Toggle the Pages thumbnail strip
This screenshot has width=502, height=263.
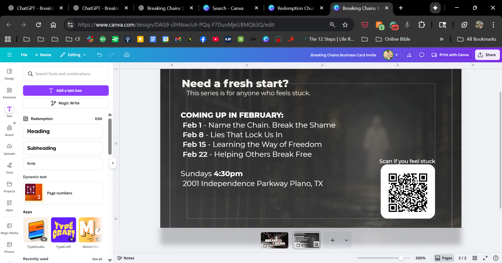[x=444, y=258]
